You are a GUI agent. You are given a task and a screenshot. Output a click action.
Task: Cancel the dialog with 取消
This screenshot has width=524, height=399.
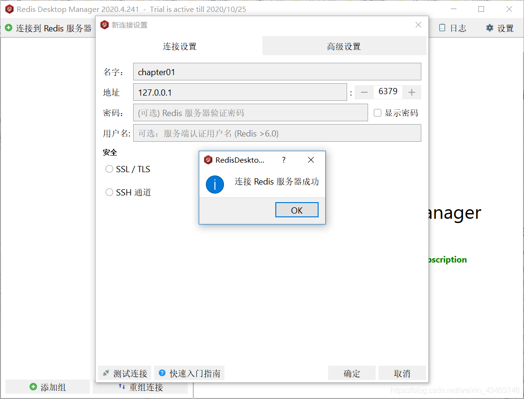(x=402, y=373)
